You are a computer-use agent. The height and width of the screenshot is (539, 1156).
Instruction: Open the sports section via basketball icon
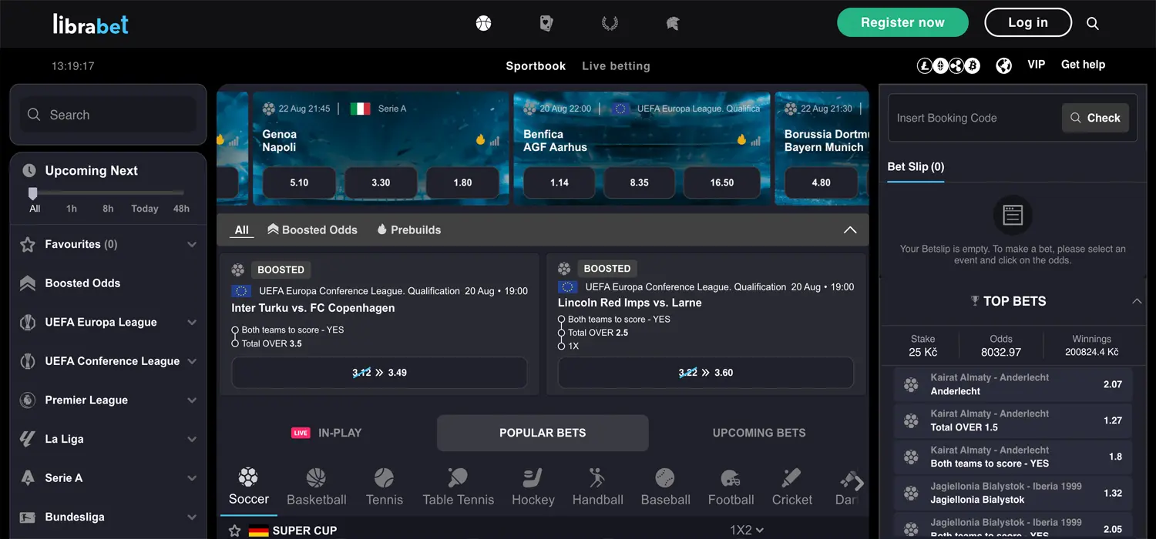click(483, 23)
